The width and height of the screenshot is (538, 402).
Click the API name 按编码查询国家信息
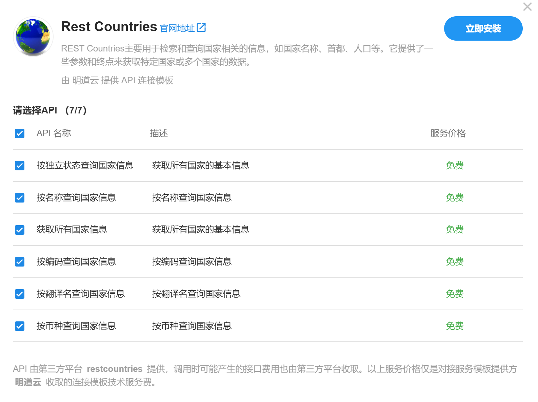point(76,262)
